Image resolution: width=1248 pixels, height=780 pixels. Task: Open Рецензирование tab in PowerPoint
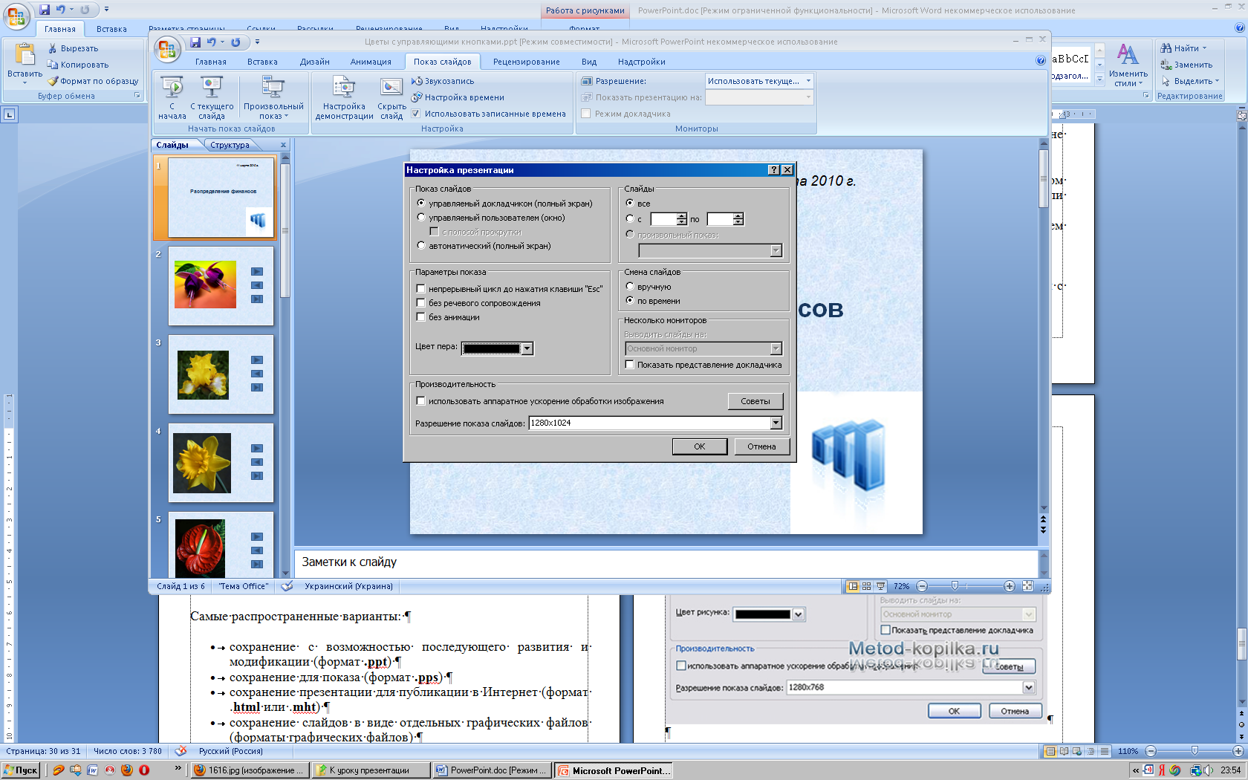coord(526,62)
